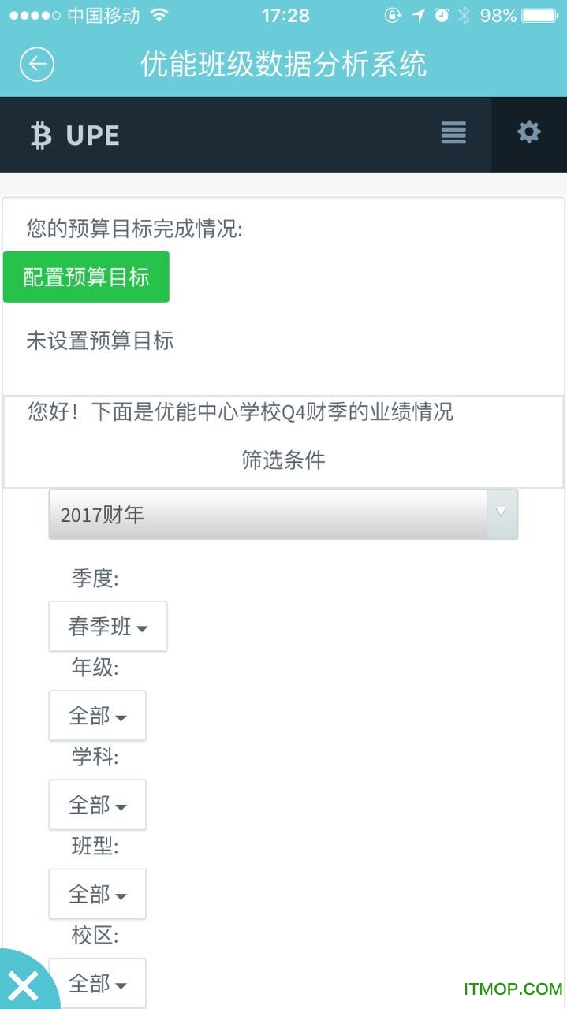This screenshot has width=567, height=1009.
Task: Expand the 年级 grade dropdown
Action: 97,715
